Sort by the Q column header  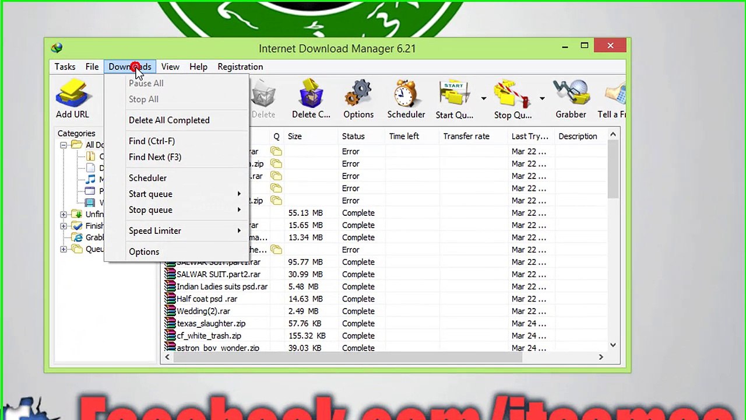[276, 136]
